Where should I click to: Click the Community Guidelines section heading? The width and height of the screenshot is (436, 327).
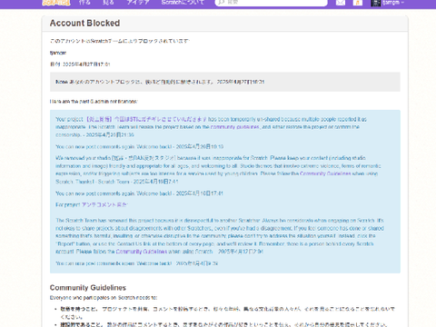pos(88,287)
